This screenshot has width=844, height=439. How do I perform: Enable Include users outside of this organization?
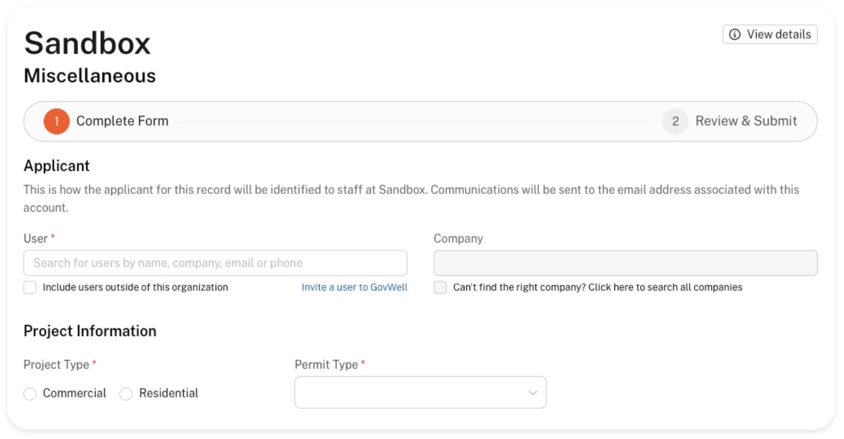(30, 287)
